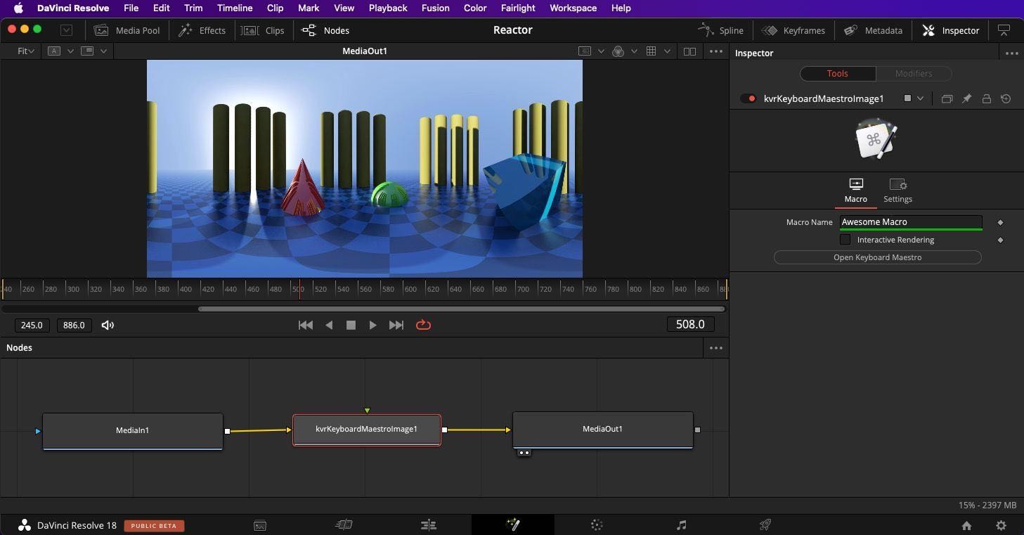Switch to the Fairlight page
The height and width of the screenshot is (535, 1024).
point(681,525)
